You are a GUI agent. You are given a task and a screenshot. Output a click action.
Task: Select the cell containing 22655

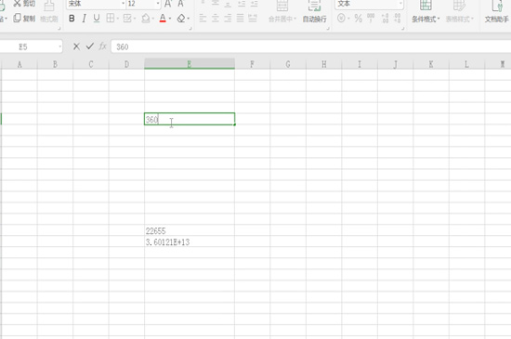tap(190, 231)
